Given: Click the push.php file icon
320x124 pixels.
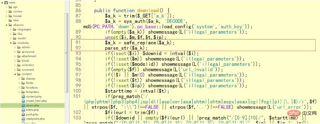Looking at the screenshot, I should coord(23,114).
